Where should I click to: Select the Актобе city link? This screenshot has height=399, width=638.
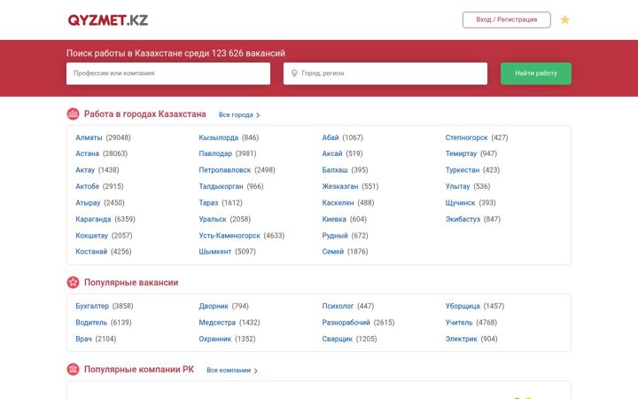pos(87,186)
